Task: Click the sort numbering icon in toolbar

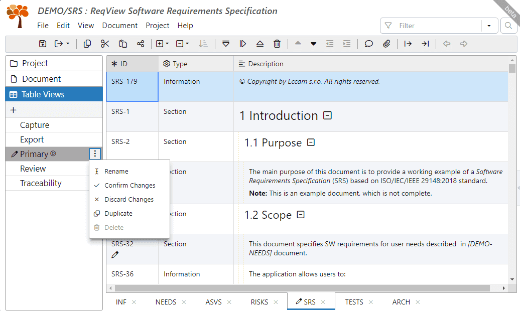Action: [203, 44]
